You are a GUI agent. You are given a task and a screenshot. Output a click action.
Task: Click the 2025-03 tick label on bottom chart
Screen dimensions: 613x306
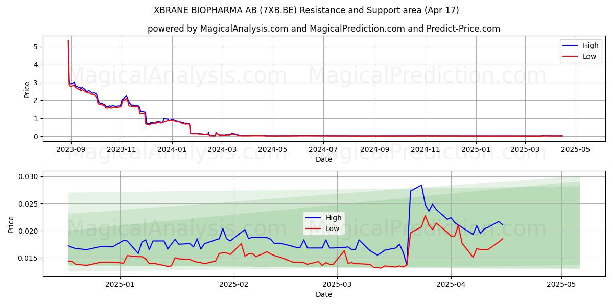point(338,285)
